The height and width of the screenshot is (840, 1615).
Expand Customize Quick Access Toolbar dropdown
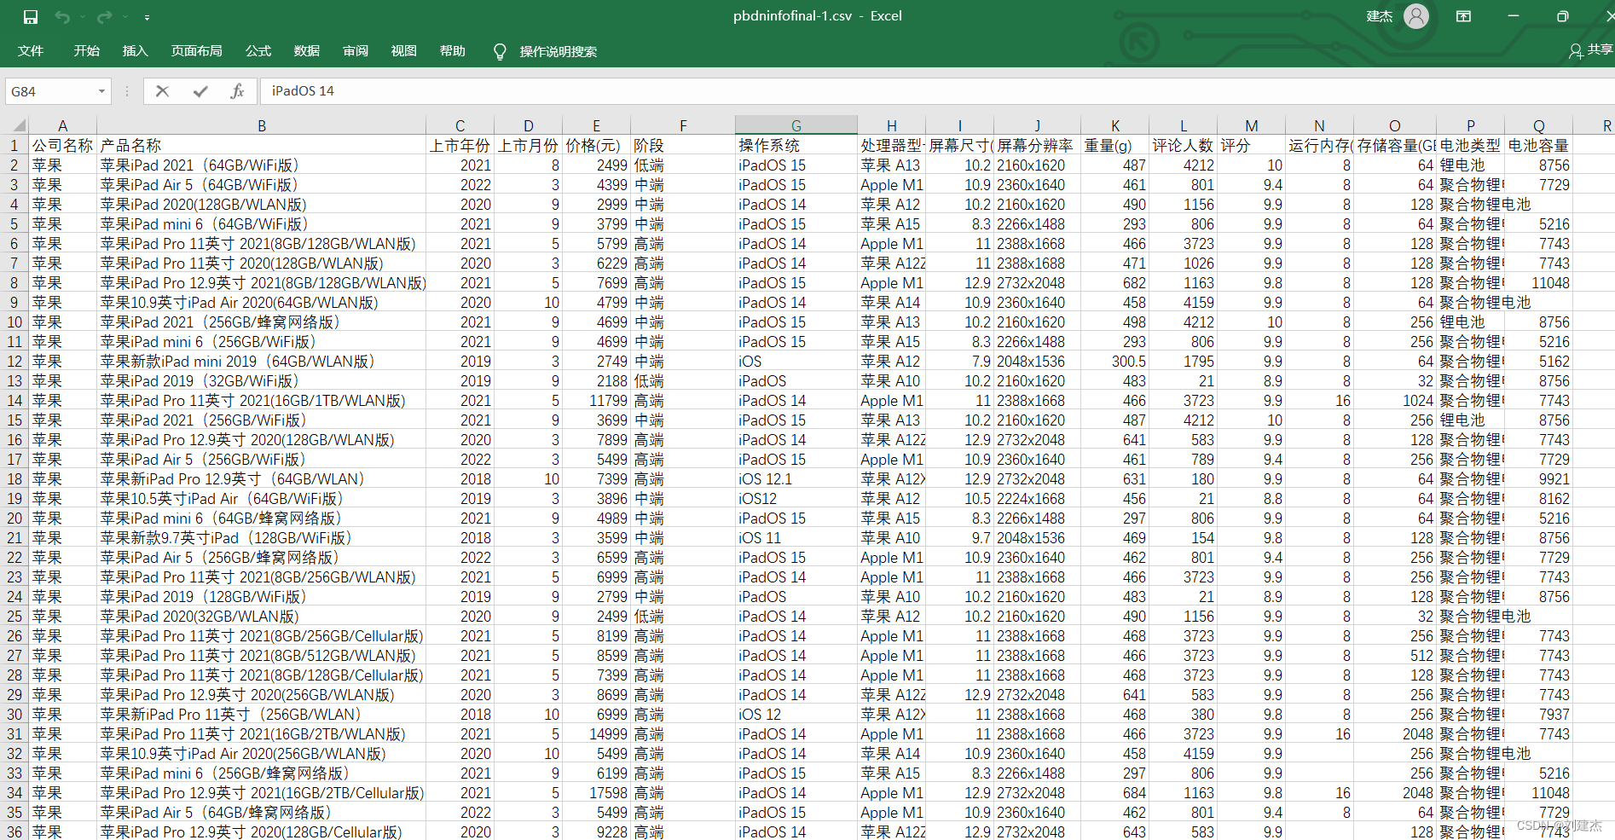147,17
